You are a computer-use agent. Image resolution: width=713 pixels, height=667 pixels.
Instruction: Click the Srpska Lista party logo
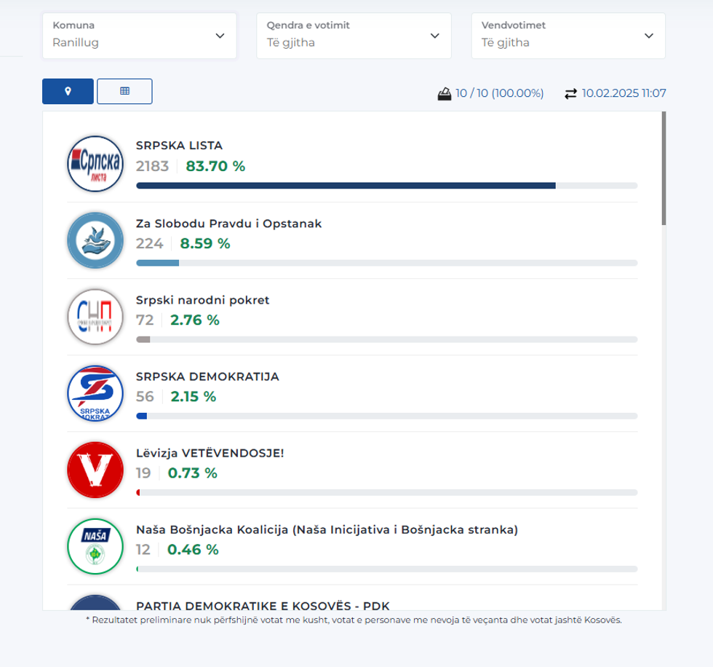click(x=95, y=164)
